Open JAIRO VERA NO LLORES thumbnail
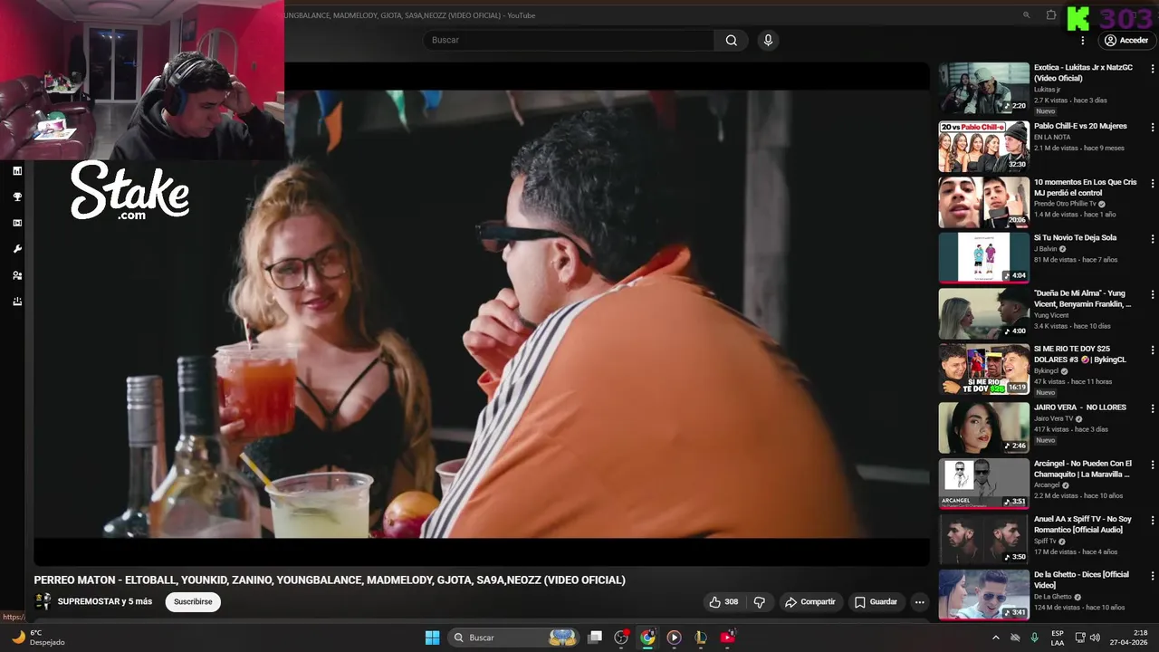1159x652 pixels. tap(983, 427)
